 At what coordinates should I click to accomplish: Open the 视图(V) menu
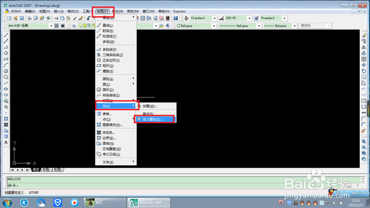[x=44, y=11]
